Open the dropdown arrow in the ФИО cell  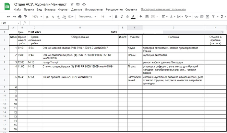[x=222, y=32]
